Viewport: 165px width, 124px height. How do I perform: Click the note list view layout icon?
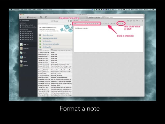(71, 21)
